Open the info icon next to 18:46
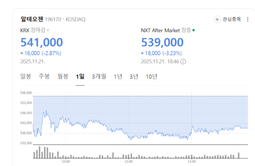The width and height of the screenshot is (255, 166). pos(183,62)
